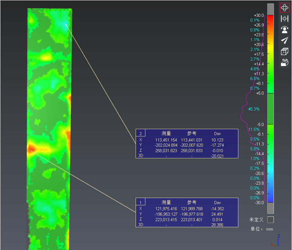Click measured Z value 258,031.823

[166, 150]
